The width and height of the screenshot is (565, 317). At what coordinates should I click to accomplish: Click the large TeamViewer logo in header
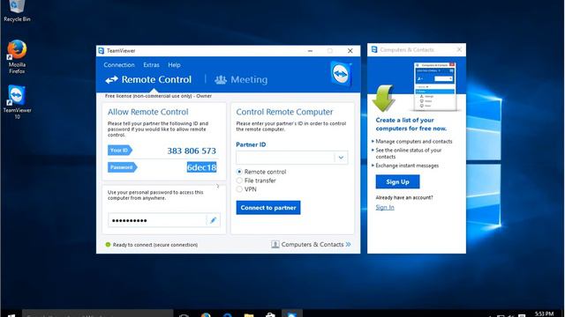pos(341,74)
